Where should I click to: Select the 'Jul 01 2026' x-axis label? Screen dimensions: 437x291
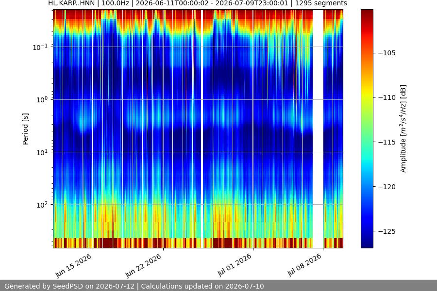(x=234, y=266)
